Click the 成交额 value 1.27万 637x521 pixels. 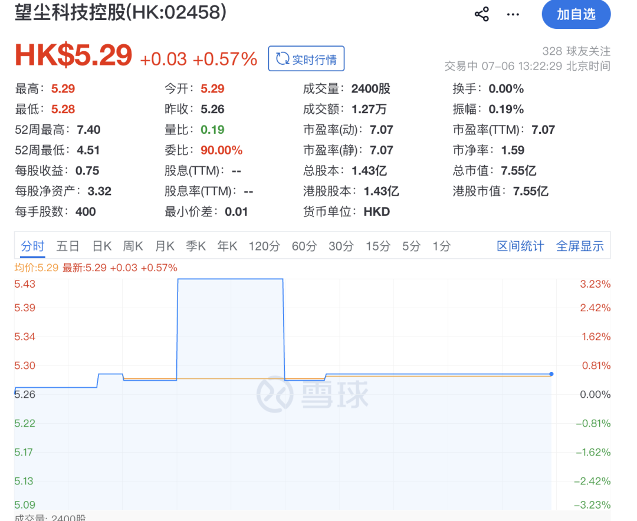[369, 109]
